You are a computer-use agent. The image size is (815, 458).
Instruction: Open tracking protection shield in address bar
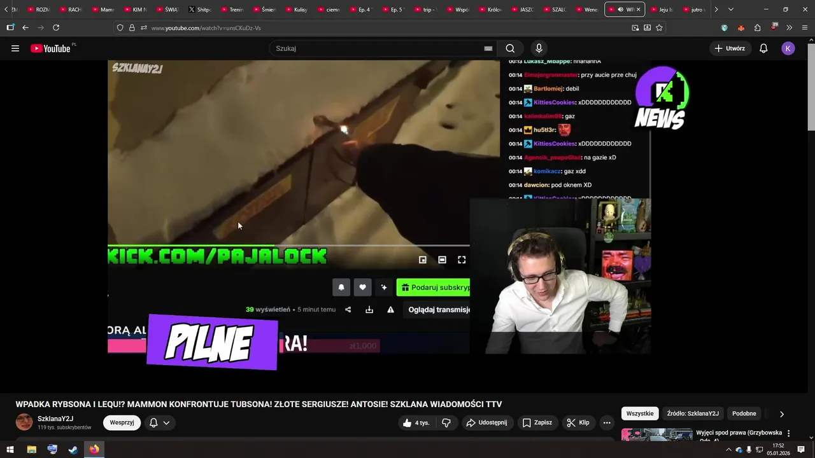(x=120, y=28)
